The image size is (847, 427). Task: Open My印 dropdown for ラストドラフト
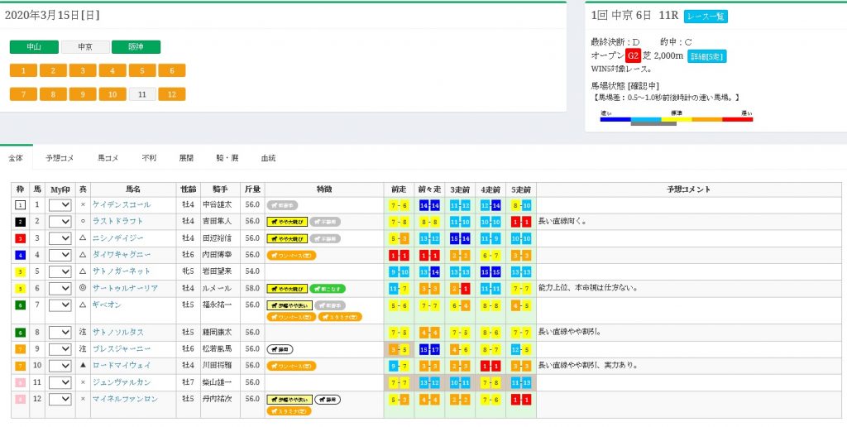pyautogui.click(x=60, y=222)
